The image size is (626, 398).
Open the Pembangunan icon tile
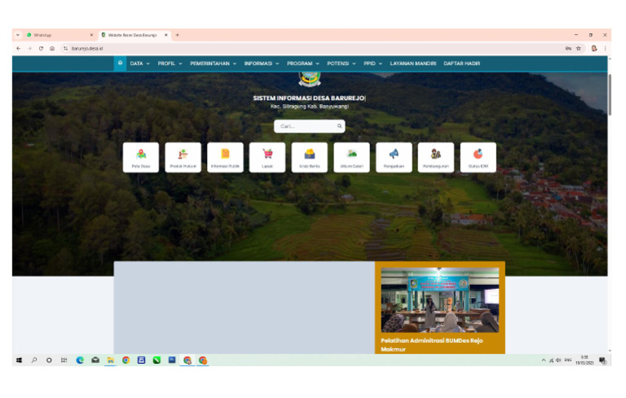pyautogui.click(x=436, y=157)
